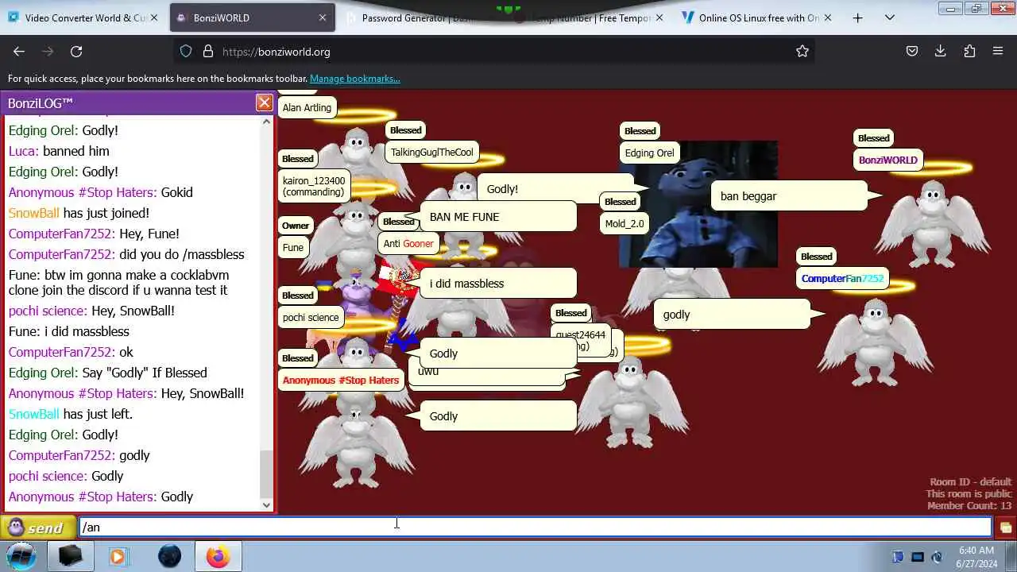Click BonziWORLD user's angel Bonzi character

pyautogui.click(x=932, y=223)
